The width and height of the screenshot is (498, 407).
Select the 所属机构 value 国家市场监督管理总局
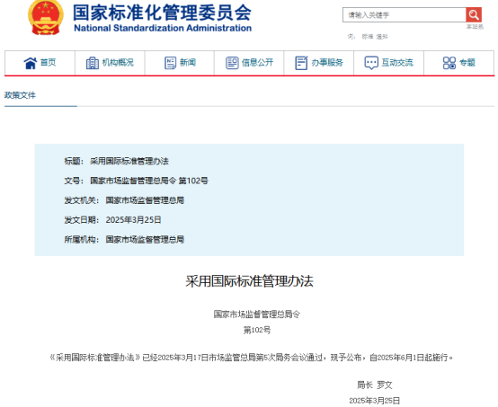(145, 239)
